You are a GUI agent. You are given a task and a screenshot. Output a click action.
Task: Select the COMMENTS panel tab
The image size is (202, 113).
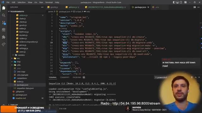[x=65, y=78]
